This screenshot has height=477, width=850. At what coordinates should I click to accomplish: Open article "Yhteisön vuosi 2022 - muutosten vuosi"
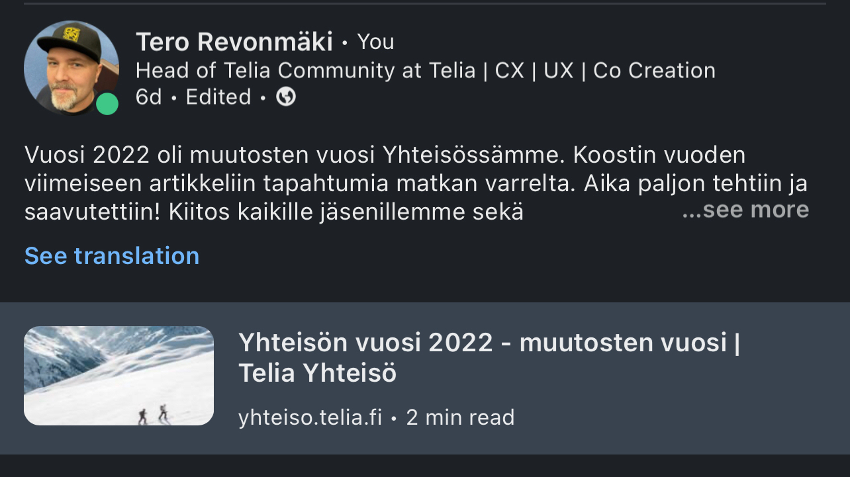coord(489,343)
